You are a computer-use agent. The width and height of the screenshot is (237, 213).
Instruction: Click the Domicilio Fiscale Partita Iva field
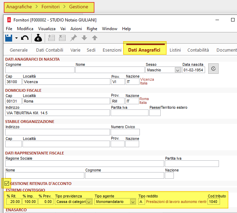coord(129,113)
